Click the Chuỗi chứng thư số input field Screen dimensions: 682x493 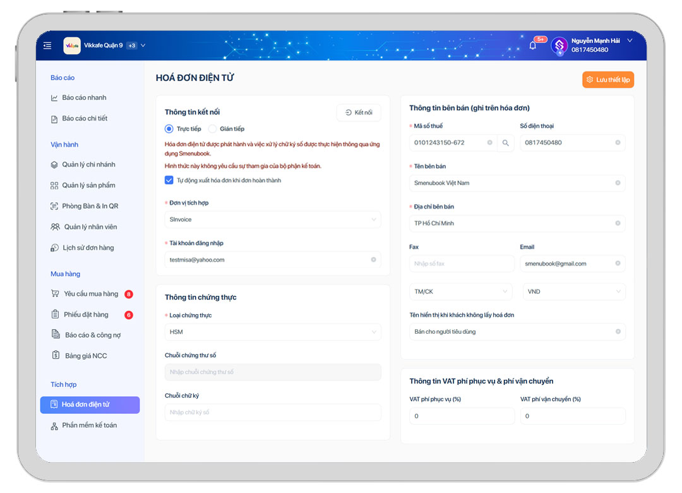(x=273, y=372)
